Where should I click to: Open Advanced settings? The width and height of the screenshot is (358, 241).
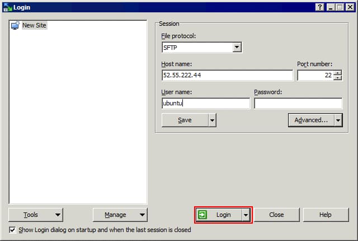tap(311, 120)
